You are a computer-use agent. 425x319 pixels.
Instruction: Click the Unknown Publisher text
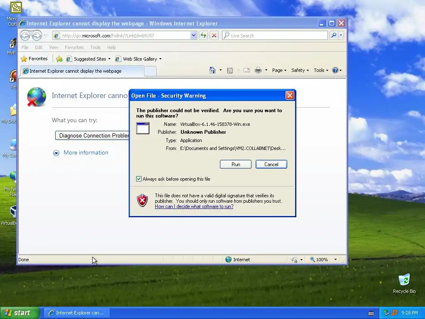tap(203, 132)
